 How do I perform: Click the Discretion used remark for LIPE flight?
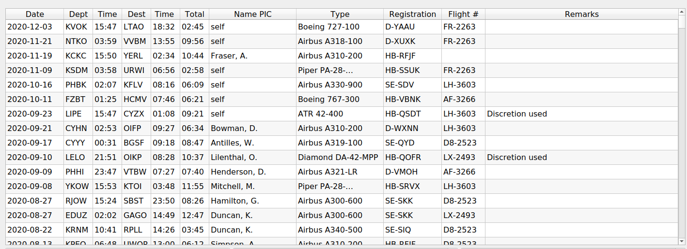pyautogui.click(x=517, y=114)
